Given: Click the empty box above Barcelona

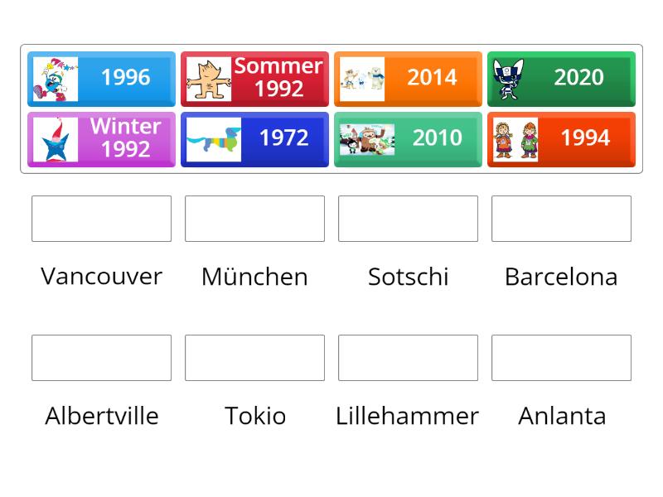Looking at the screenshot, I should point(561,219).
